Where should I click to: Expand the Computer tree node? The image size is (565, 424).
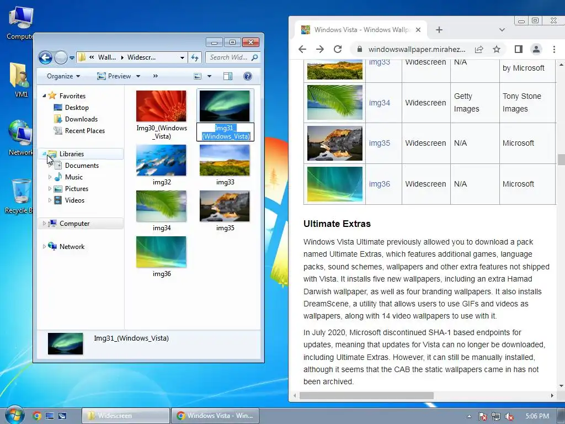pos(44,224)
